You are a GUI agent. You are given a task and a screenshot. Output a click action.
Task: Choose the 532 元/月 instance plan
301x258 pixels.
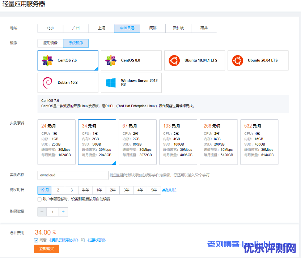[259, 142]
